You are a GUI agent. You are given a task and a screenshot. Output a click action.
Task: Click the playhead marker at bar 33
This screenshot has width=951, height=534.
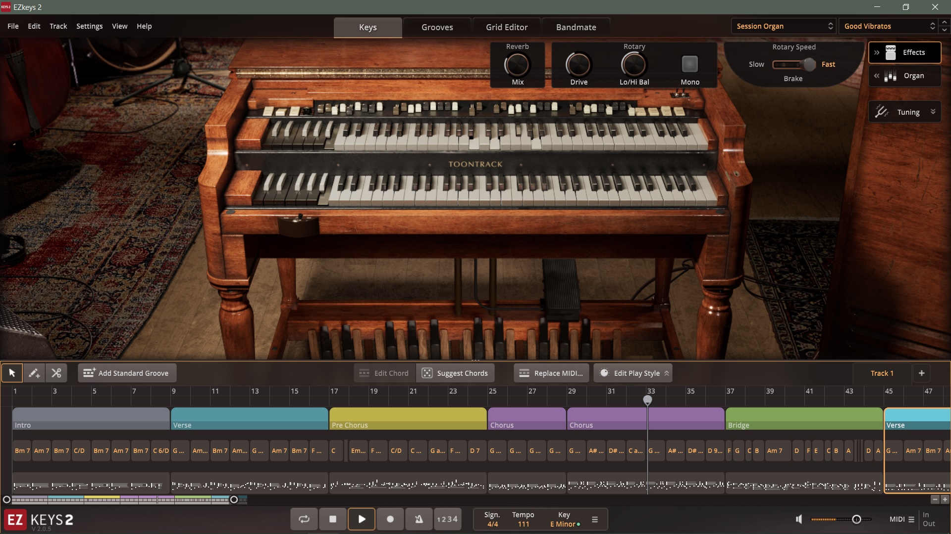[x=647, y=400]
